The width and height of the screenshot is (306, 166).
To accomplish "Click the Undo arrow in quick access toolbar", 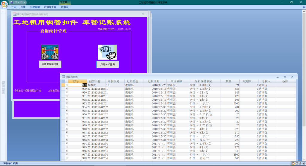I will point(16,2).
